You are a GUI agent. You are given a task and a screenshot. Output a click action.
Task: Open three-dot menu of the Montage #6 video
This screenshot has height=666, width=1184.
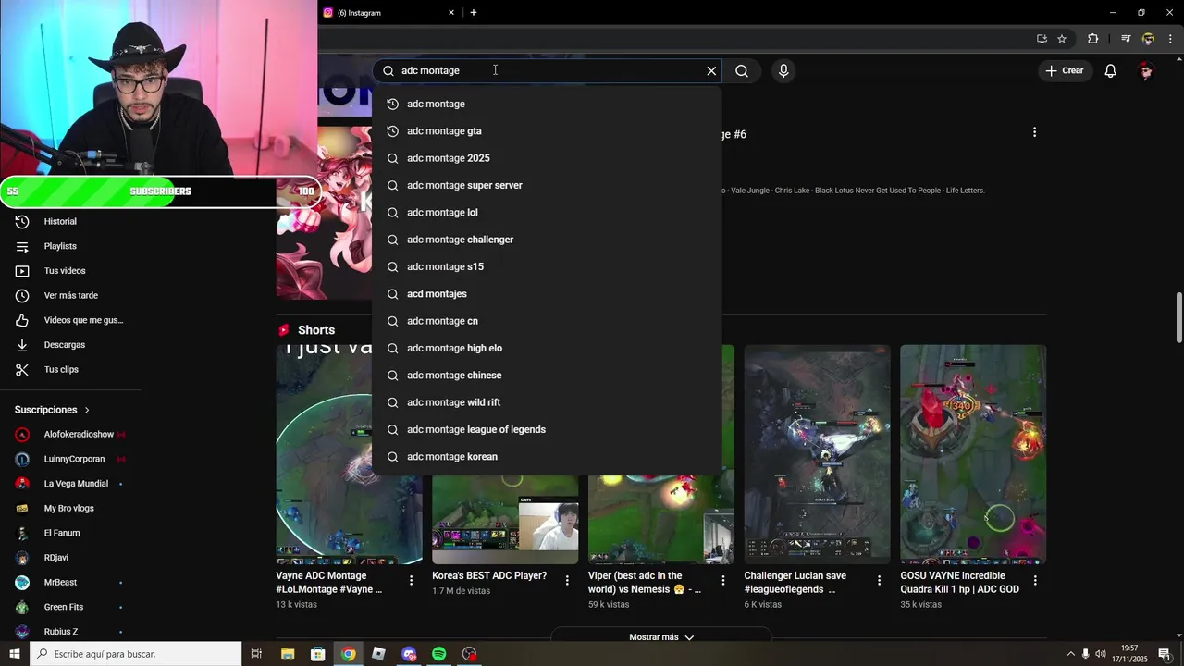(x=1034, y=132)
